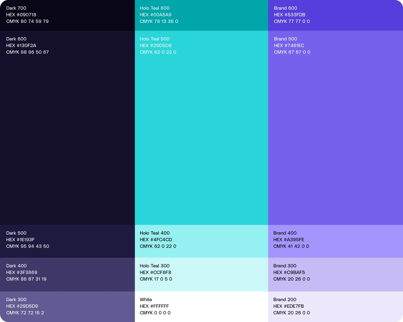Viewport: 403px width, 322px height.
Task: Click the HEX #FFFFFF label
Action: pos(154,306)
